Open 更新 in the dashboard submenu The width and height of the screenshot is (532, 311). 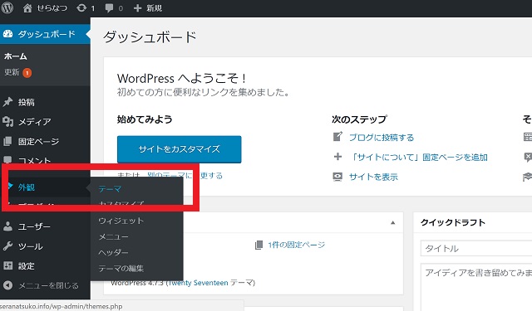click(x=12, y=72)
